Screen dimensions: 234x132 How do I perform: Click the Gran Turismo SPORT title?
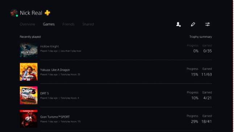tap(55, 117)
